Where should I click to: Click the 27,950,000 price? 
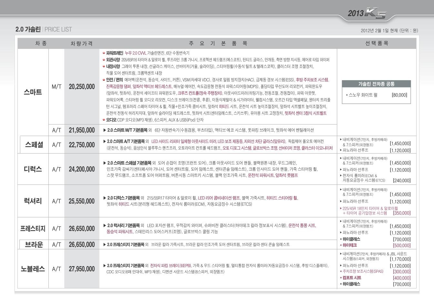coord(82,269)
